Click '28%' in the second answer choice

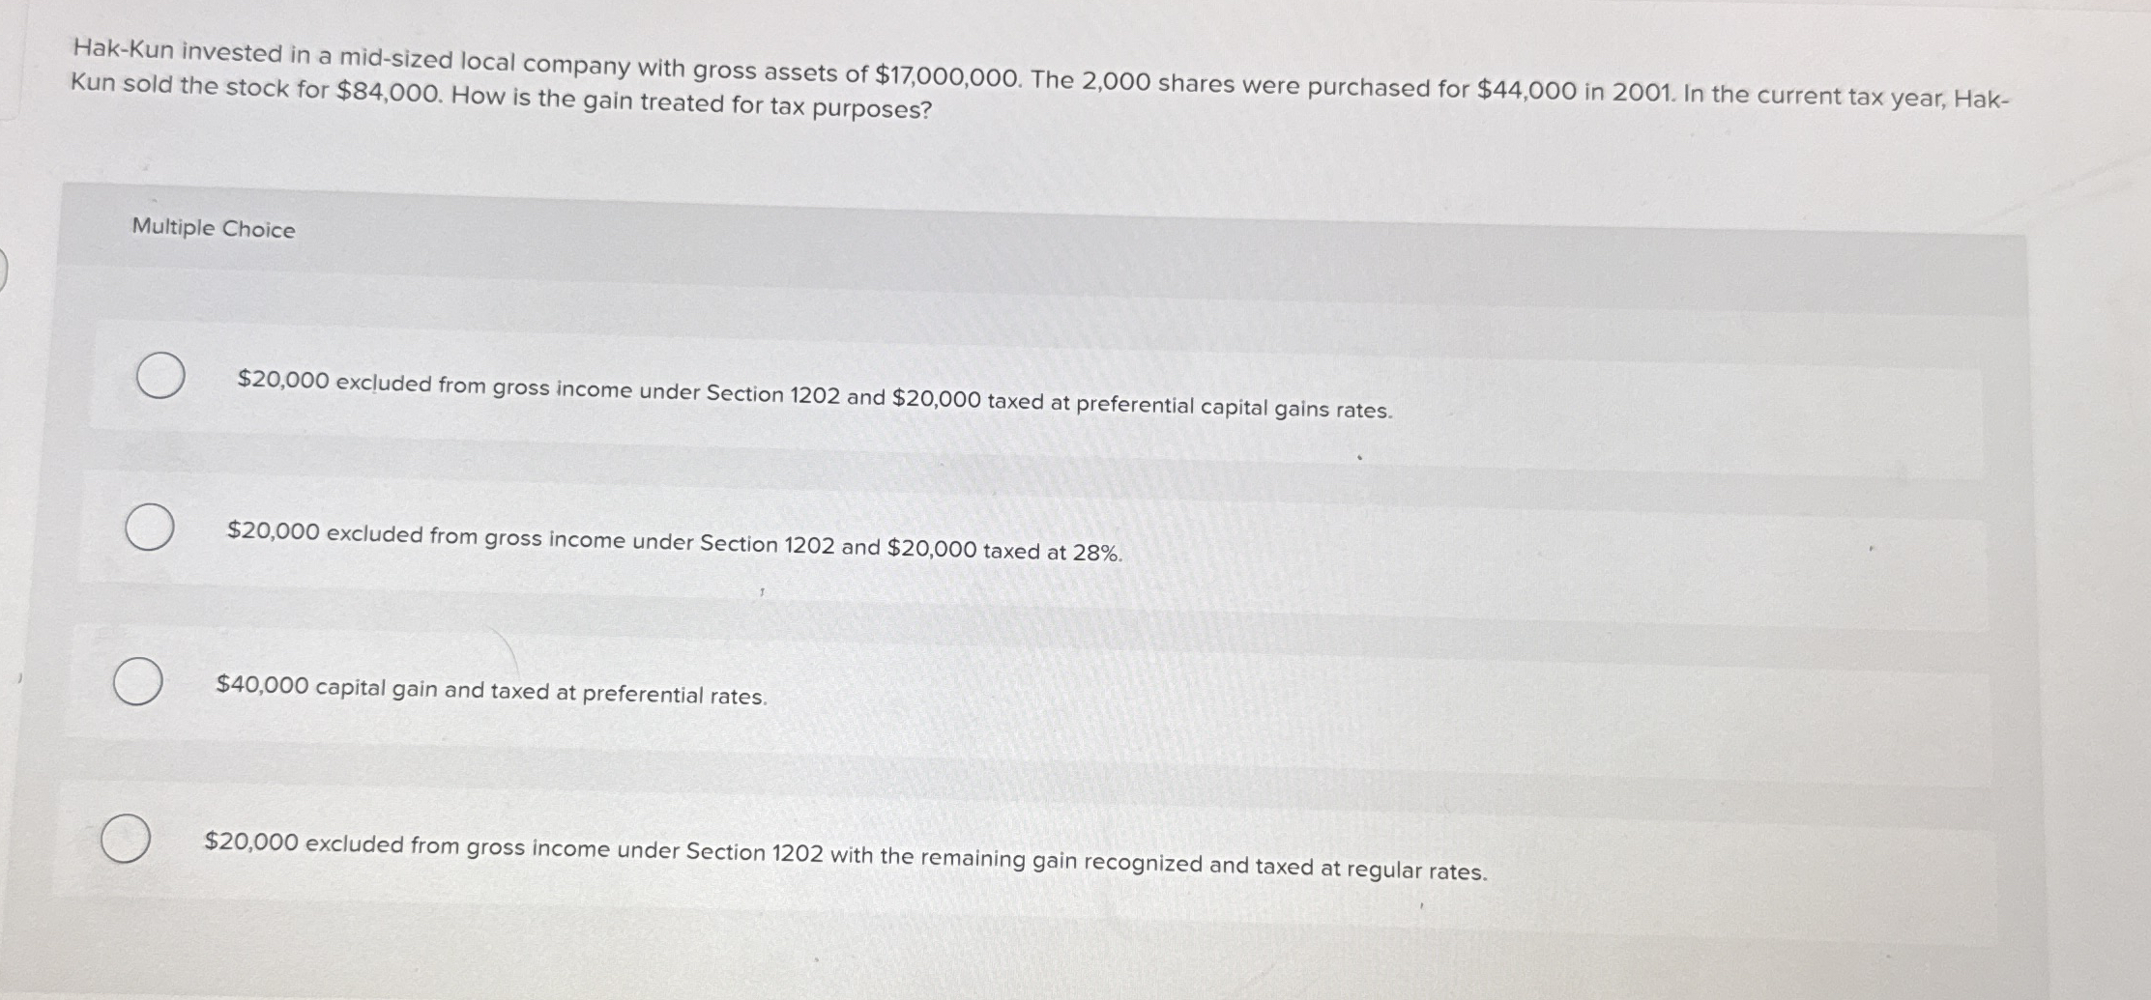[1097, 554]
